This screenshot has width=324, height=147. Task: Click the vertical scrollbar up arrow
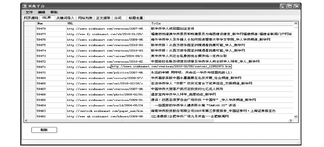pos(296,23)
